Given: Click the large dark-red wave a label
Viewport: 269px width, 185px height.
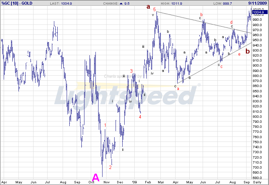Looking at the screenshot, I should (148, 7).
